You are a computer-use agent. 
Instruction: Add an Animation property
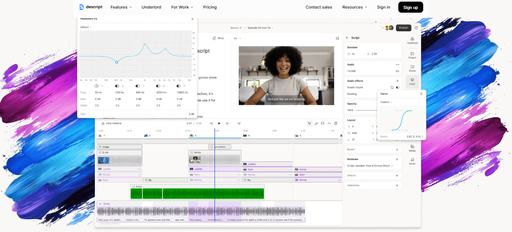[397, 185]
